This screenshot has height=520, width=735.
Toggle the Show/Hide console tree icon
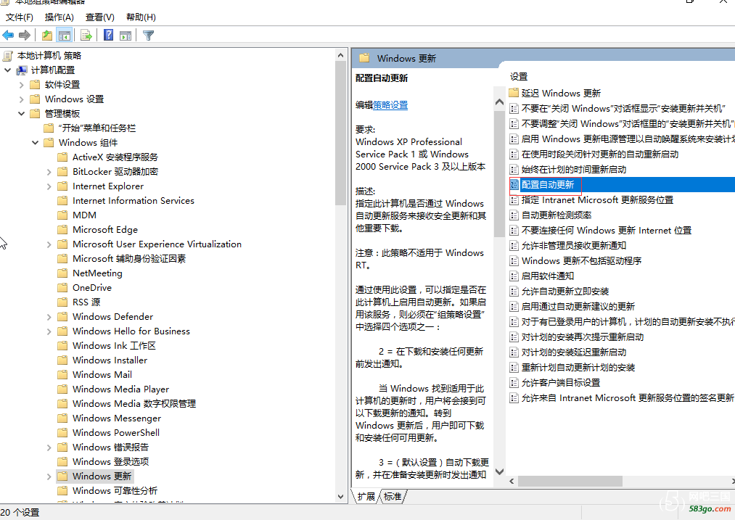(x=65, y=35)
